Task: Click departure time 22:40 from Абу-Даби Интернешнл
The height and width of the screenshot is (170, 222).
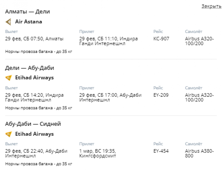Action: click(x=38, y=151)
